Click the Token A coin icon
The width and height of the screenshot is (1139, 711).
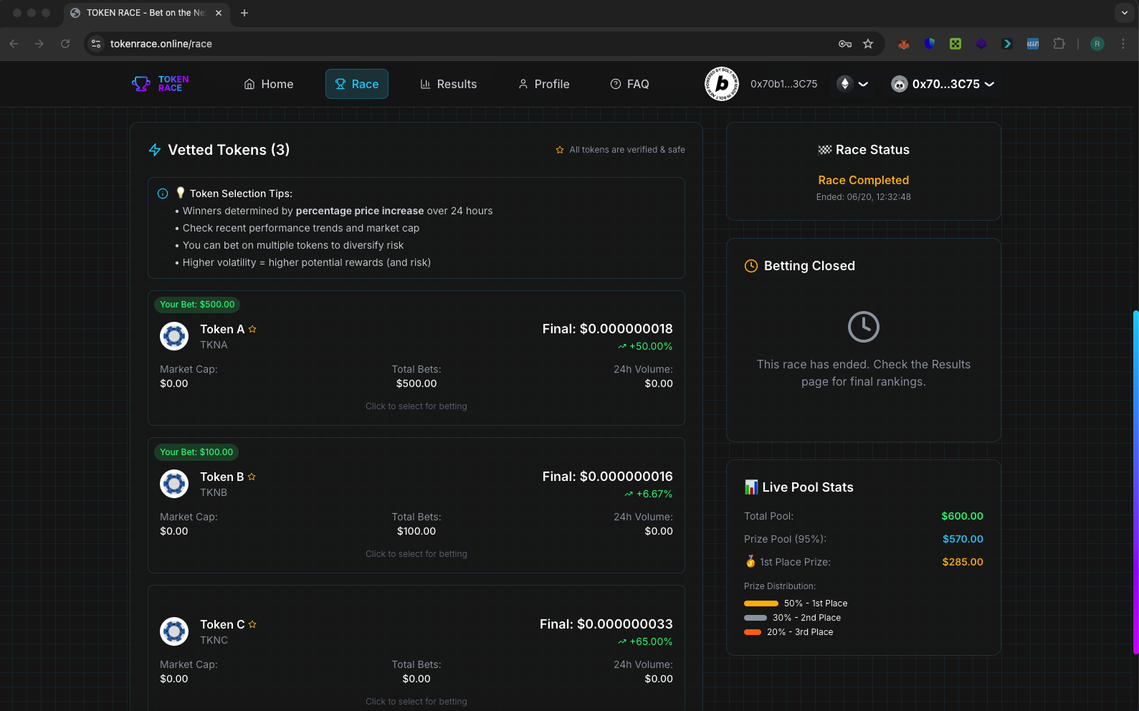[174, 336]
